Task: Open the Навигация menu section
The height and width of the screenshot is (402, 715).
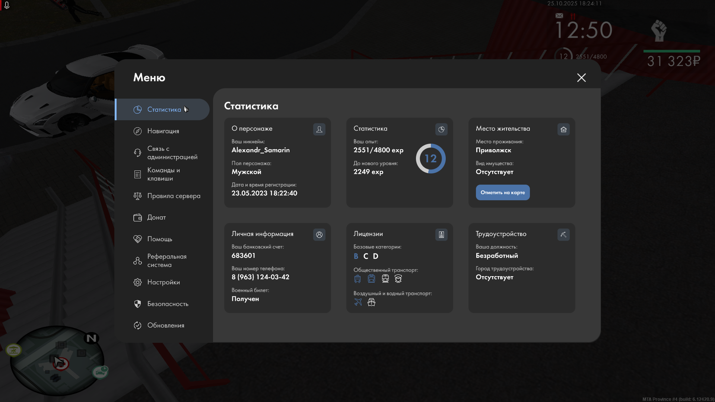Action: click(x=163, y=131)
